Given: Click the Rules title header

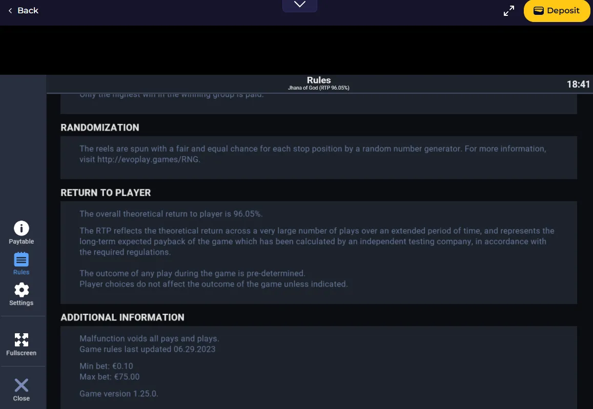Looking at the screenshot, I should [x=319, y=80].
